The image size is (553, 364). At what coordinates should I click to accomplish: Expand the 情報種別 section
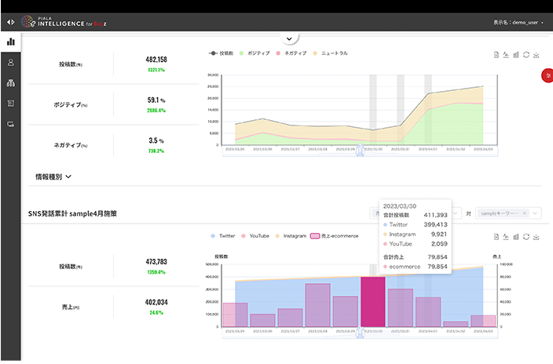(x=53, y=177)
